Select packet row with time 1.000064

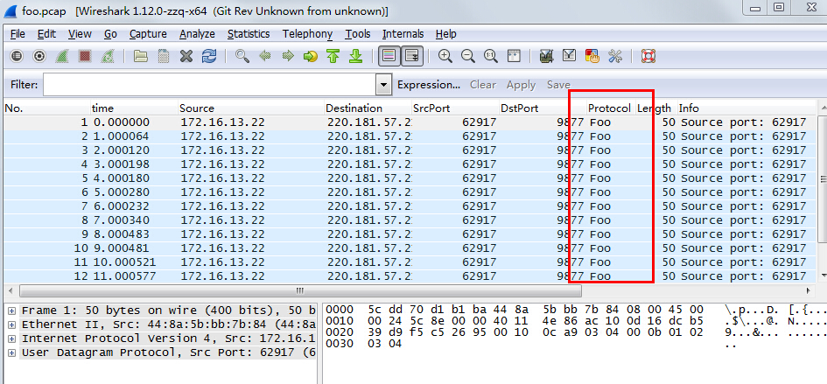410,136
